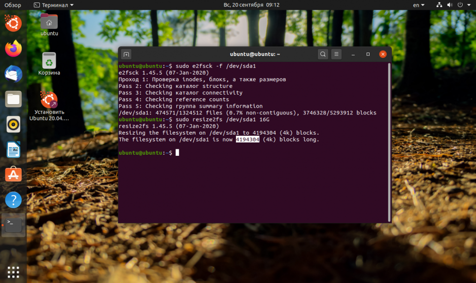Select Terminal icon in the dock

pos(13,225)
